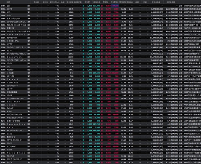The height and width of the screenshot is (164, 201).
Task: Select stock code 5016 in the list
Action: [3, 73]
